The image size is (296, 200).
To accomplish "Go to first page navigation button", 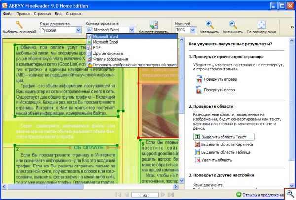I will 118,195.
